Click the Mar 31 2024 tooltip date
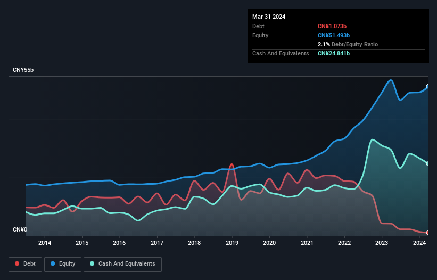437x280 pixels. (x=269, y=17)
